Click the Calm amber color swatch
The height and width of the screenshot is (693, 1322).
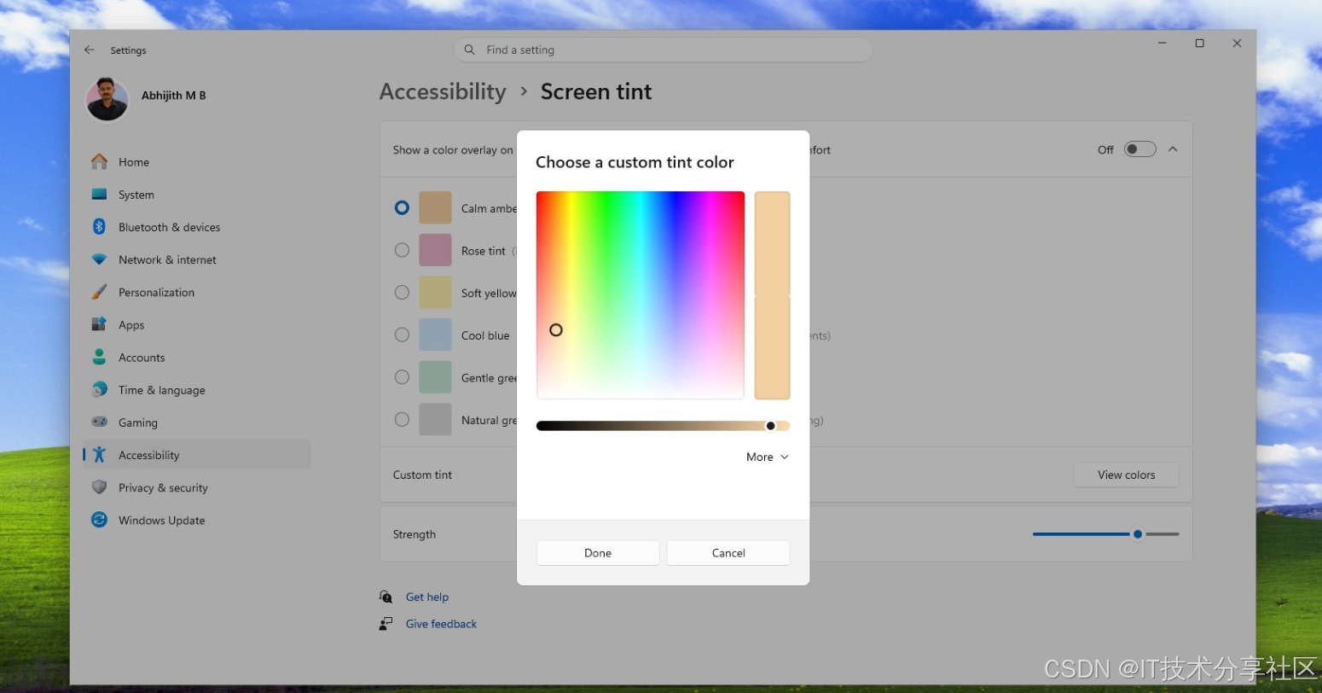(435, 207)
